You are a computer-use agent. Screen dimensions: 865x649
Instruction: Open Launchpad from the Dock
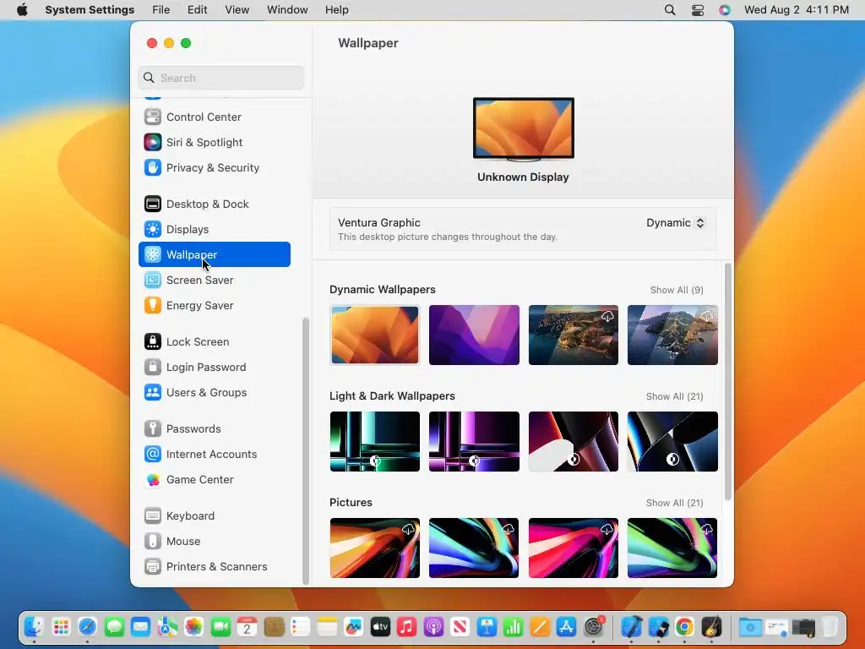[x=61, y=628]
